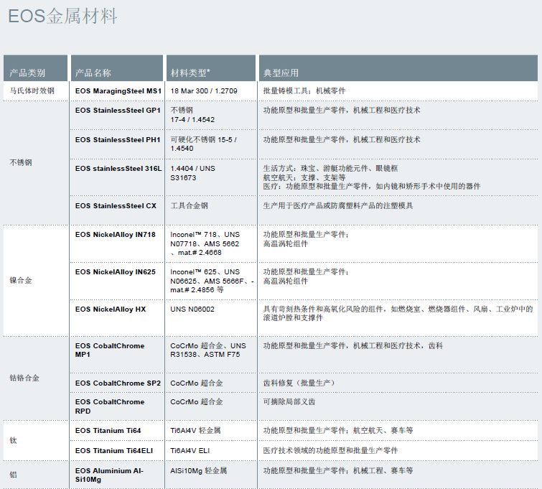The image size is (542, 489).
Task: Click the 生活方式：珠宝、游艇功能元件 line
Action: point(330,169)
